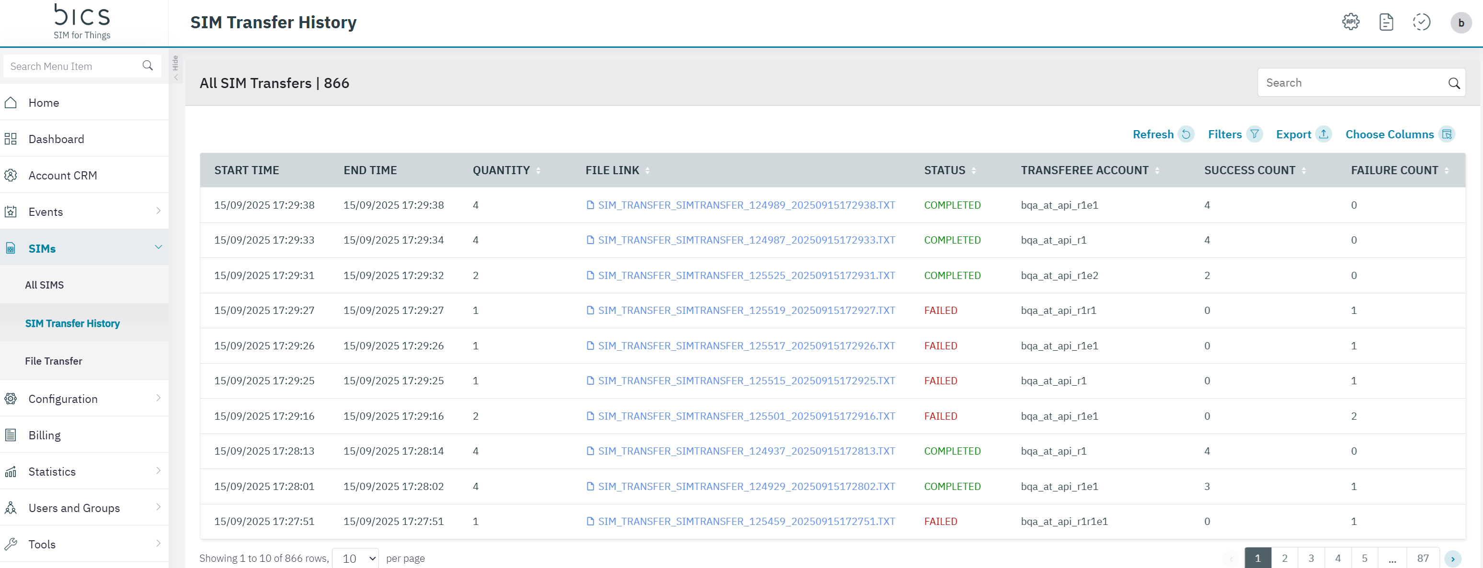Image resolution: width=1483 pixels, height=568 pixels.
Task: Go to page 87 in pagination
Action: pyautogui.click(x=1423, y=558)
